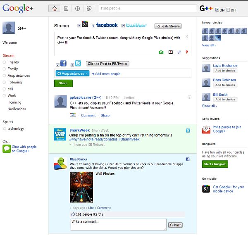
Task: Click the Google+ mobile app icon
Action: point(206,189)
